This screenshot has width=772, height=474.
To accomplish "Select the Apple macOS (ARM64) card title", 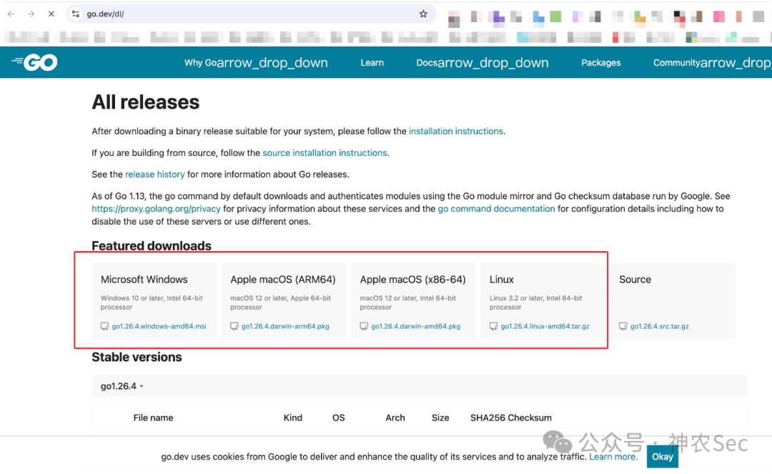I will pyautogui.click(x=283, y=280).
